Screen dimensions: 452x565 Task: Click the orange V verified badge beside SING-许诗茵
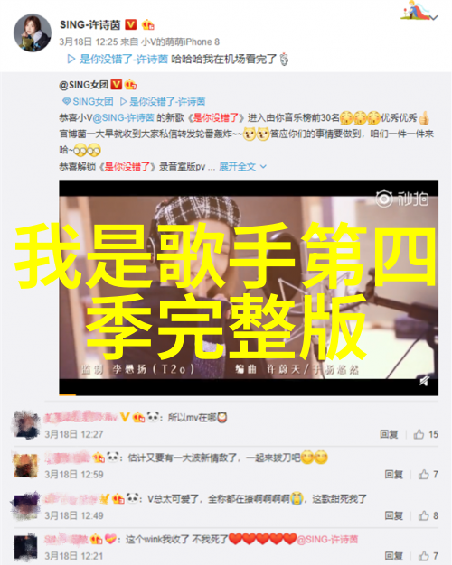tap(131, 24)
